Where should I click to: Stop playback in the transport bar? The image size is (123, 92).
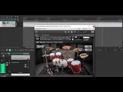click(x=15, y=50)
